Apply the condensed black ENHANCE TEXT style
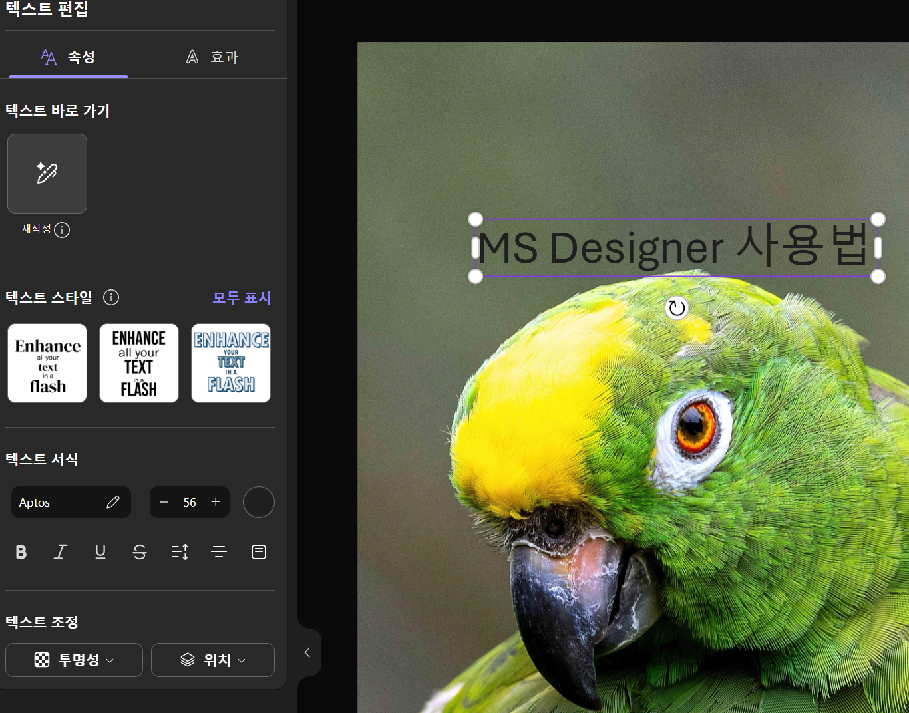The height and width of the screenshot is (713, 909). click(139, 363)
